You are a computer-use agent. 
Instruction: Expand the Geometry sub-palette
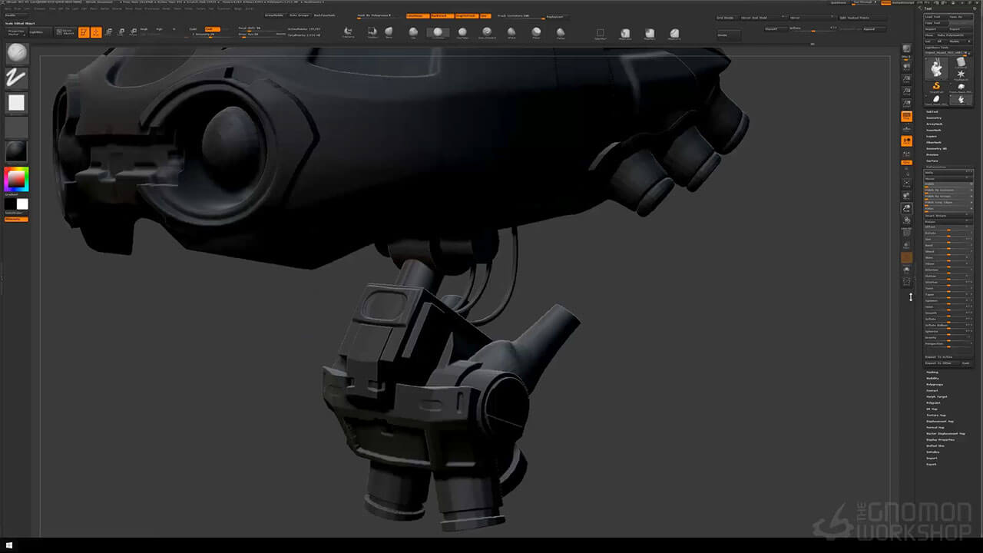coord(934,118)
